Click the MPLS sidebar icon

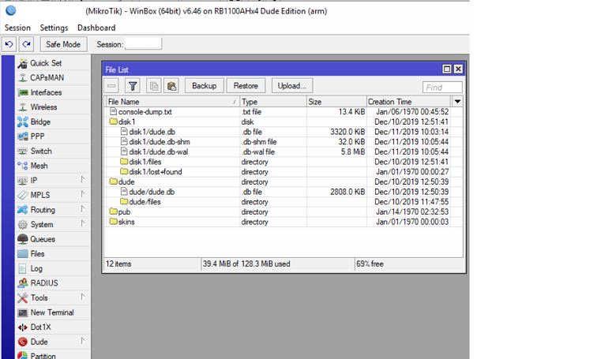pyautogui.click(x=23, y=195)
